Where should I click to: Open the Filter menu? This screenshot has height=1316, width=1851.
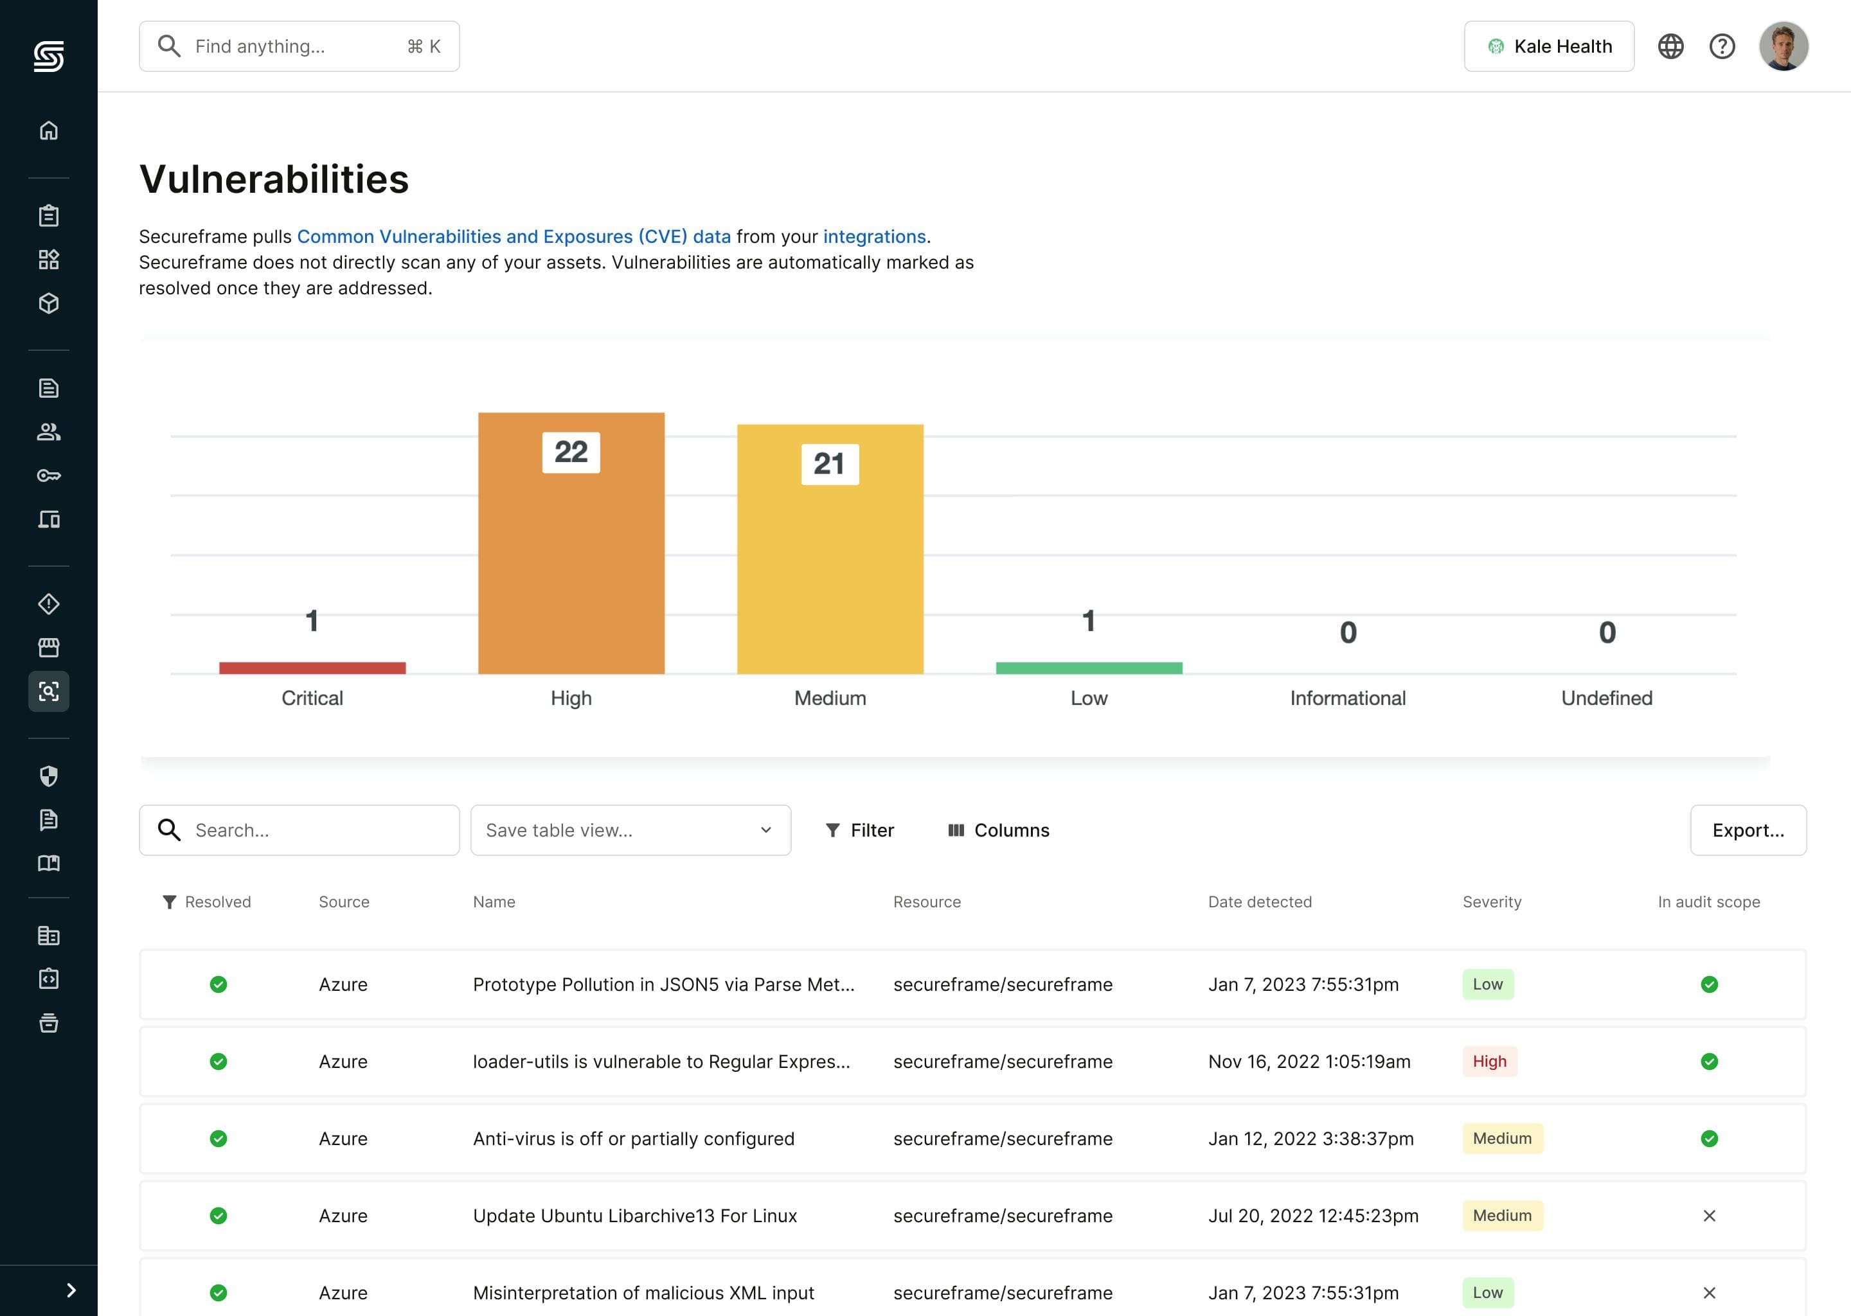[x=859, y=830]
